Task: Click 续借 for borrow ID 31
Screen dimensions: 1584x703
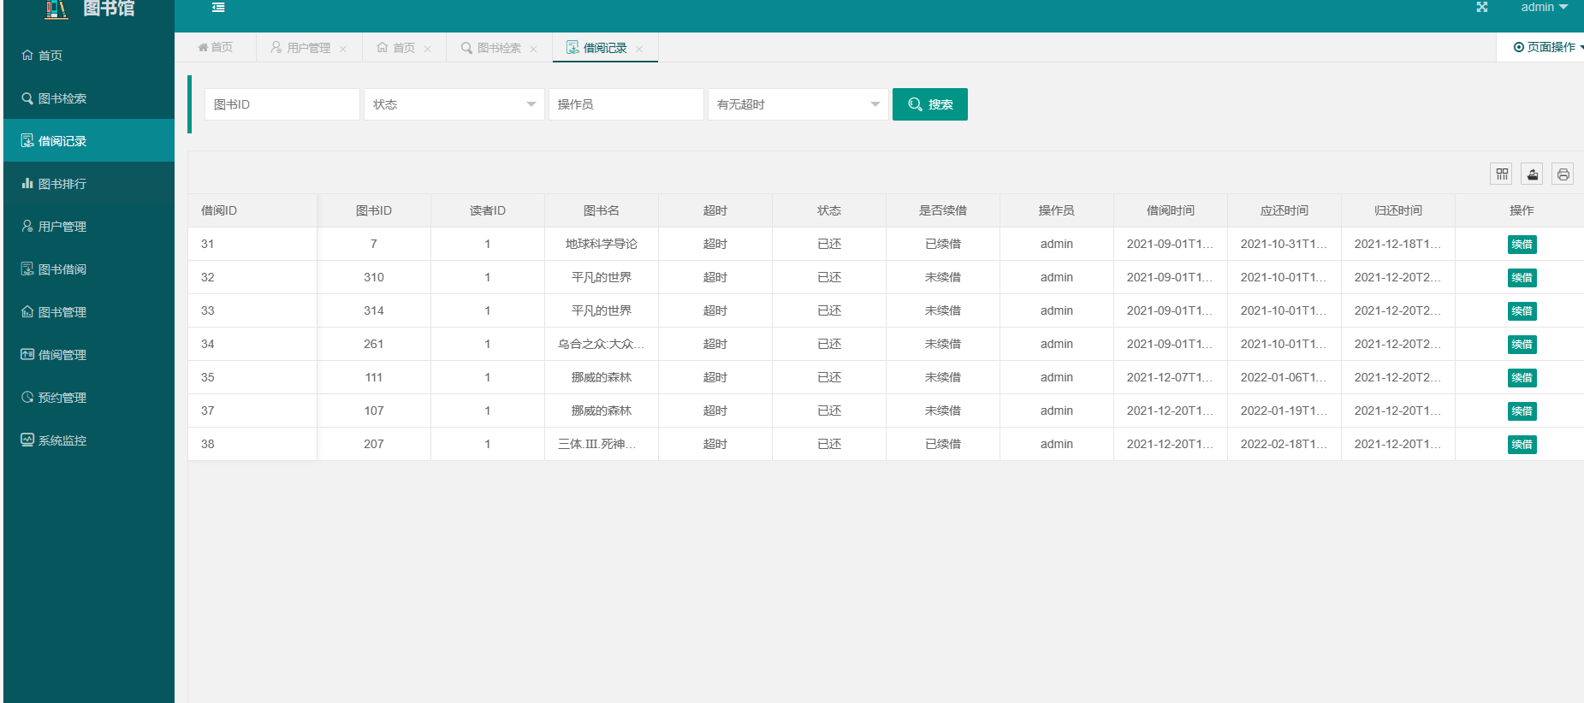Action: click(x=1522, y=245)
